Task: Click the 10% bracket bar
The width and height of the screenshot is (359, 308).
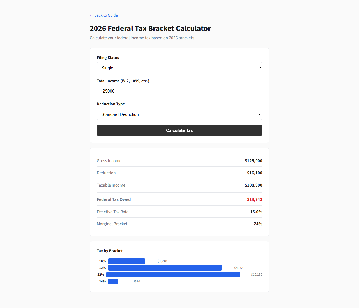Action: pos(126,261)
